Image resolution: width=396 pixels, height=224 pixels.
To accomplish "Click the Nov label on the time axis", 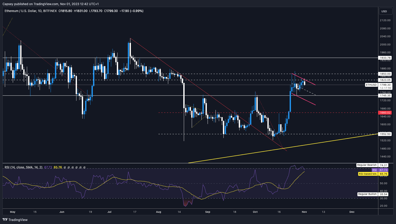I will click(x=304, y=212).
